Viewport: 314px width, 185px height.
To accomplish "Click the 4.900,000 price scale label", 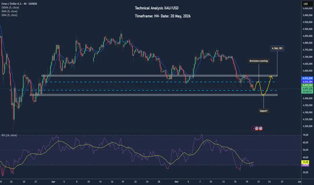I will [307, 29].
